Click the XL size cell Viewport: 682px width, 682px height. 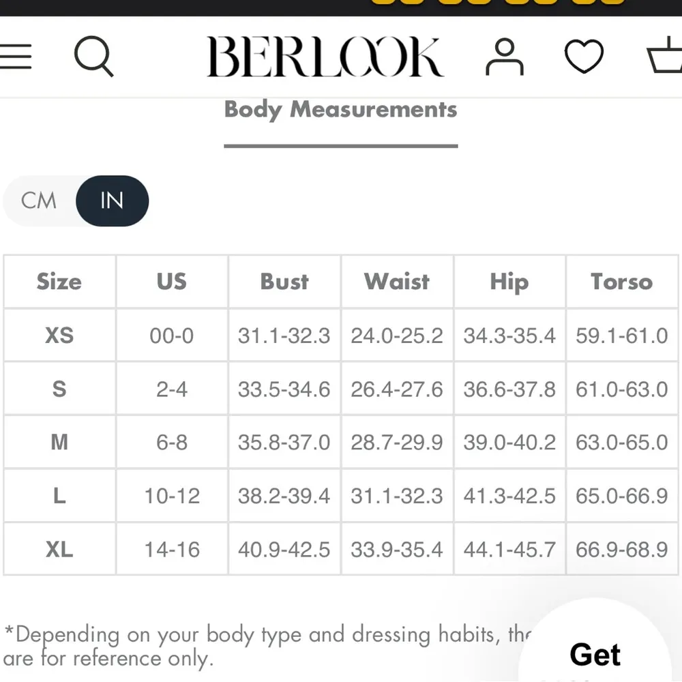pos(59,549)
